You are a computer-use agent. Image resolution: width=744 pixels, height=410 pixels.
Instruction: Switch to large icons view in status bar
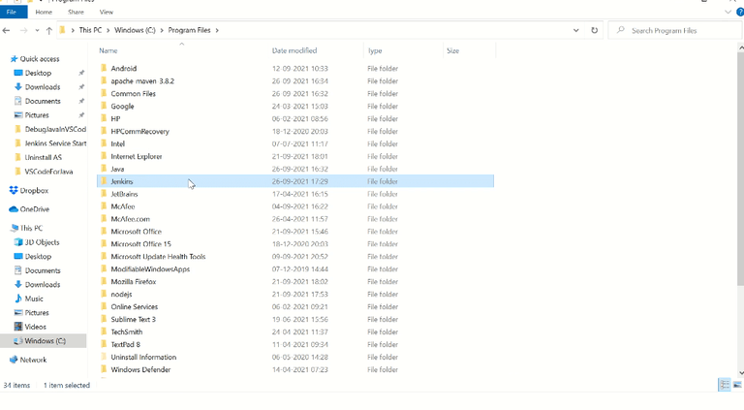point(737,385)
